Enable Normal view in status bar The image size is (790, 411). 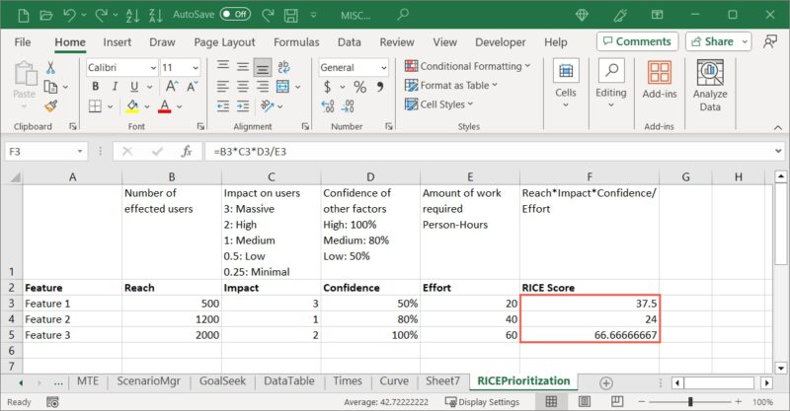tap(552, 401)
